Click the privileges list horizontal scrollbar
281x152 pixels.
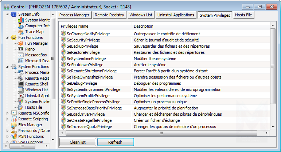pyautogui.click(x=164, y=133)
